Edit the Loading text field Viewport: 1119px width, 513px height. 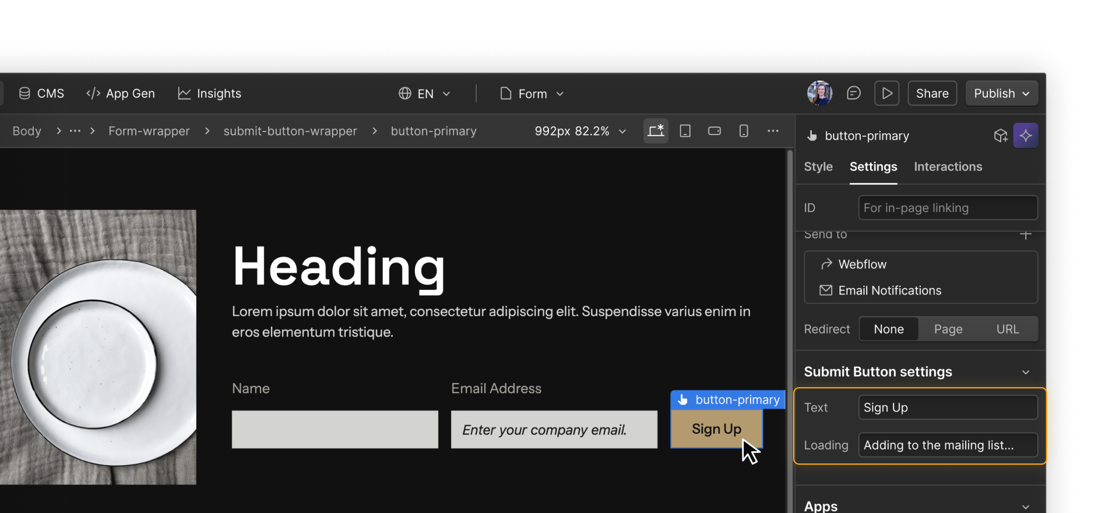pyautogui.click(x=948, y=445)
